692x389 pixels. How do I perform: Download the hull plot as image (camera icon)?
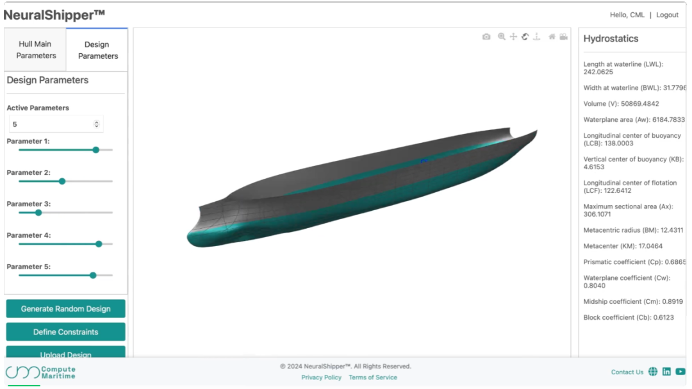click(486, 37)
